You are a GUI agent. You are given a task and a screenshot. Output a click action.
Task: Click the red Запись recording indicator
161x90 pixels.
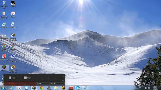click(12, 84)
